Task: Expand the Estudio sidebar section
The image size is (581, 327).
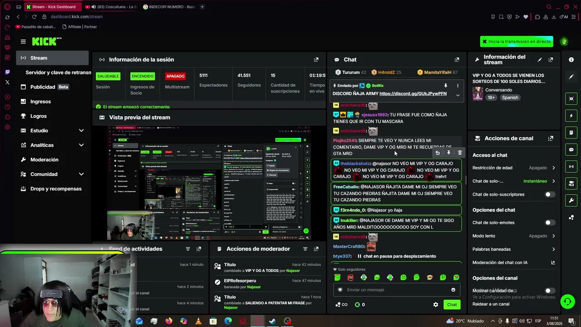Action: tap(81, 130)
